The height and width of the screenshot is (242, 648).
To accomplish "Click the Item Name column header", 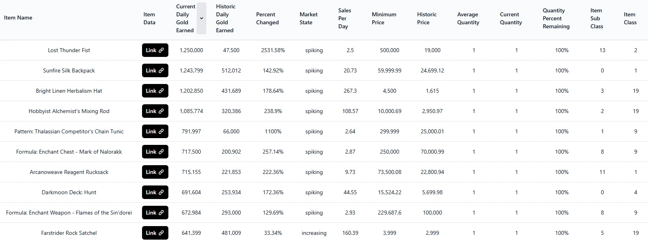I will (18, 18).
